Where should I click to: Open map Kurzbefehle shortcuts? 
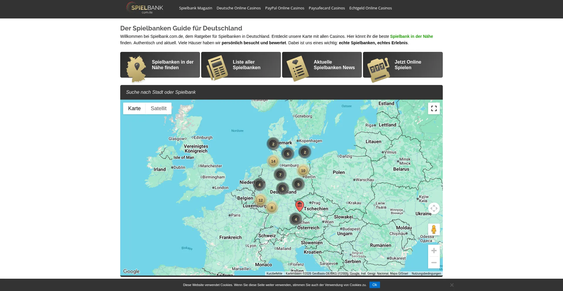[274, 273]
